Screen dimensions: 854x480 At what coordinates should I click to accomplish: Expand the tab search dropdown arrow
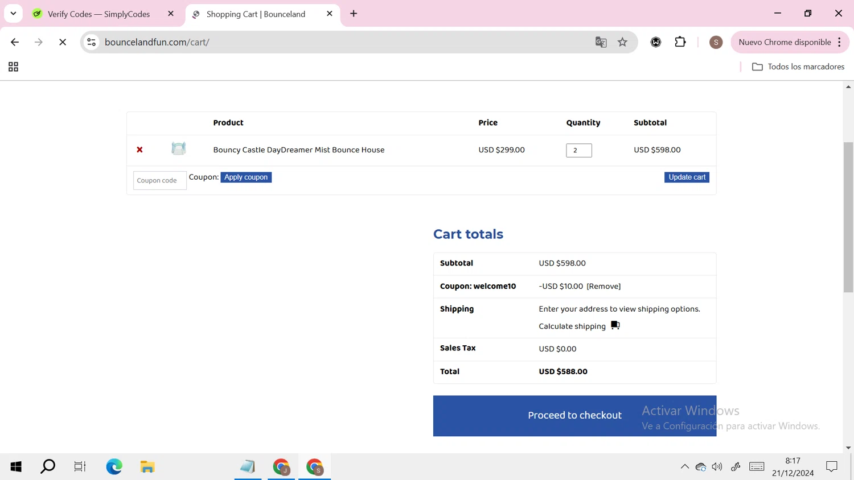(x=13, y=14)
